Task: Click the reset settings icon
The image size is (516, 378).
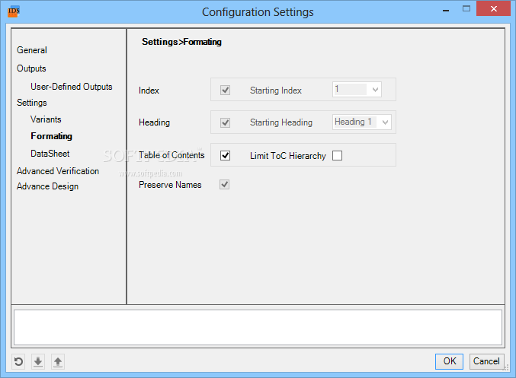Action: point(18,362)
